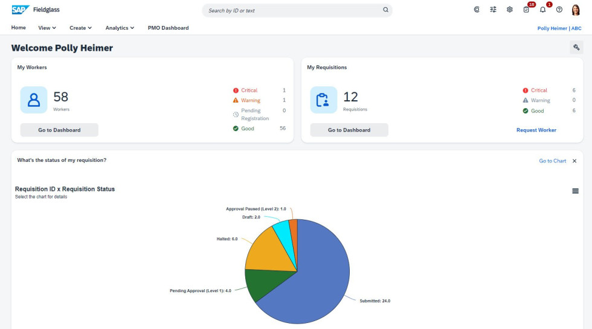Go to the Home tab
This screenshot has width=592, height=329.
(19, 28)
